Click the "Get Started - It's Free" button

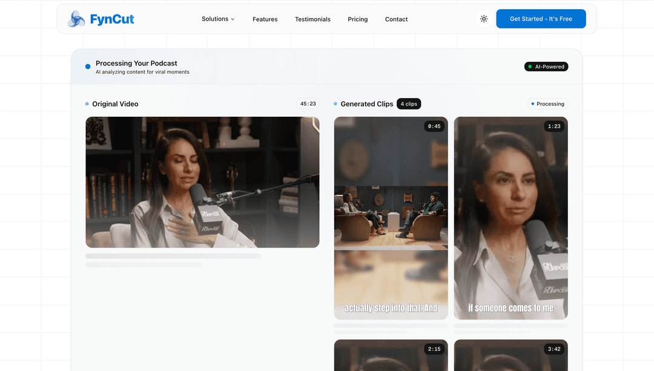541,19
